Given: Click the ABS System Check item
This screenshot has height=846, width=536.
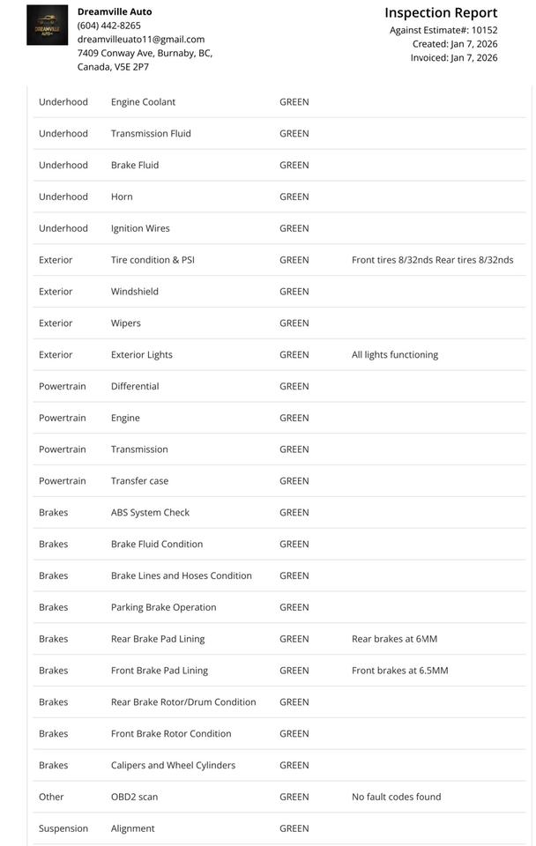Looking at the screenshot, I should point(150,513).
